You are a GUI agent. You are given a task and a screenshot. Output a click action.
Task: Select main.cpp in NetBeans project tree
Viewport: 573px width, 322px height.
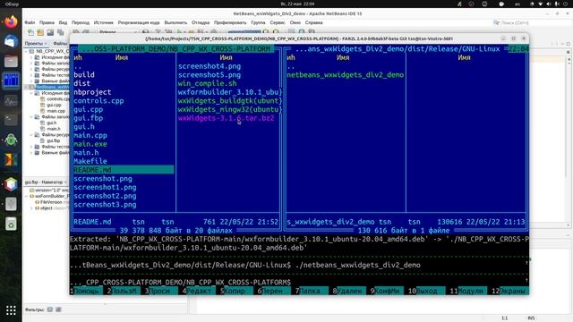tap(56, 111)
